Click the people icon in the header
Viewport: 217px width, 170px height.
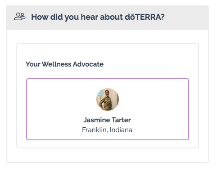click(20, 17)
